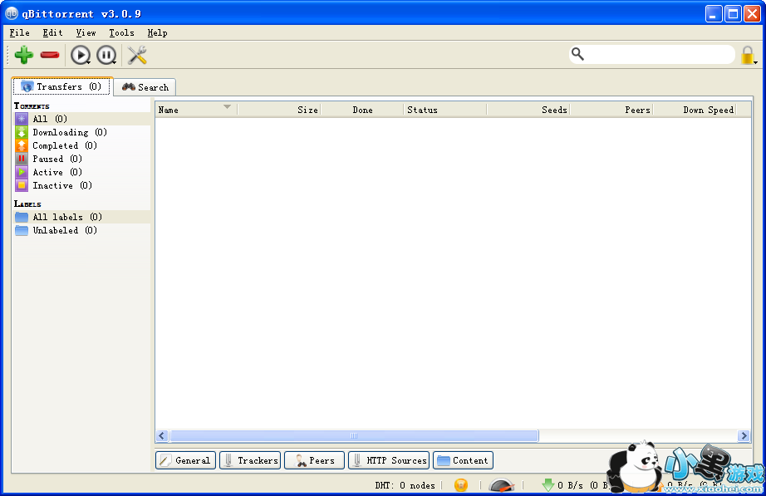Select the Paused filter in sidebar
Screen dimensions: 766x496
coord(54,159)
